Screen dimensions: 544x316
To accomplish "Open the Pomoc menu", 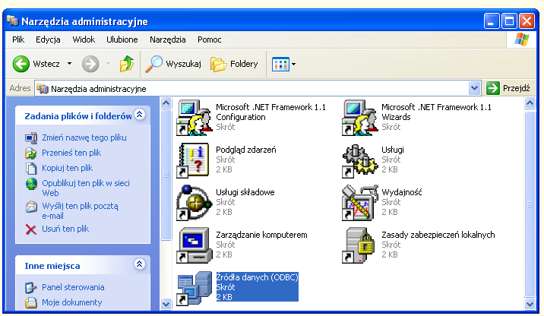I will click(x=210, y=39).
